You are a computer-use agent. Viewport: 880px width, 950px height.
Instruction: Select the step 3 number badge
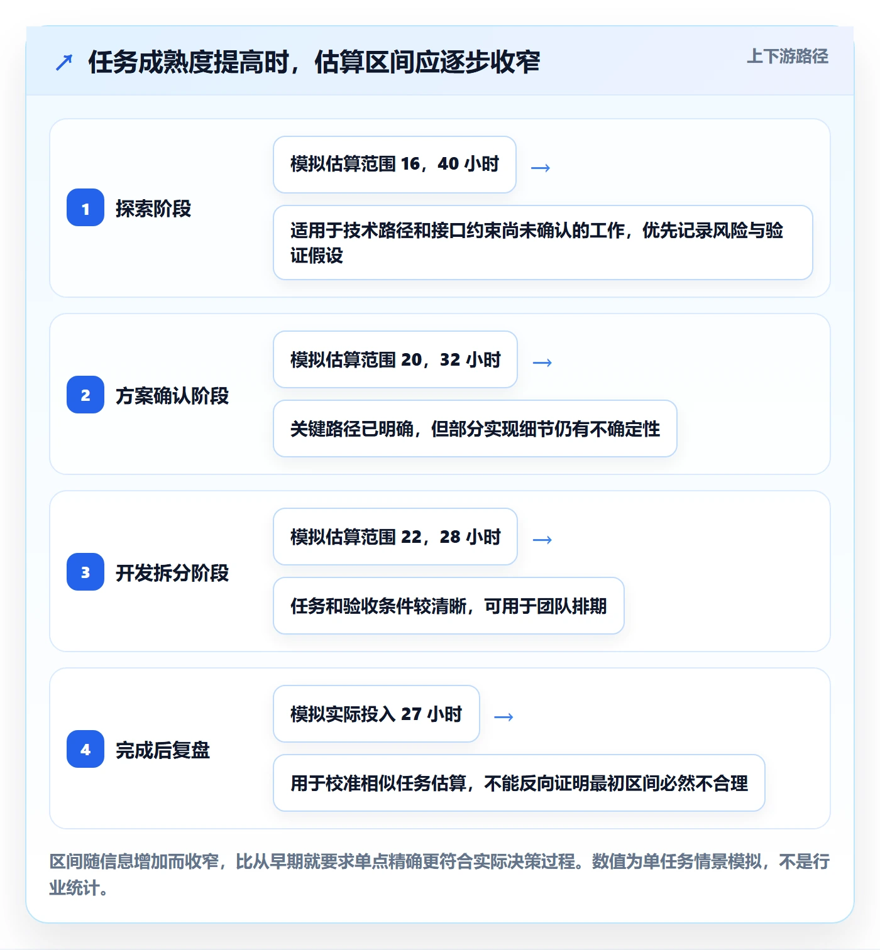click(85, 572)
